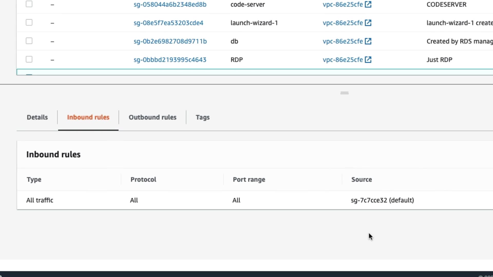Image resolution: width=493 pixels, height=277 pixels.
Task: Open security group sg-08e5f7ea53203cde4
Action: coord(168,23)
